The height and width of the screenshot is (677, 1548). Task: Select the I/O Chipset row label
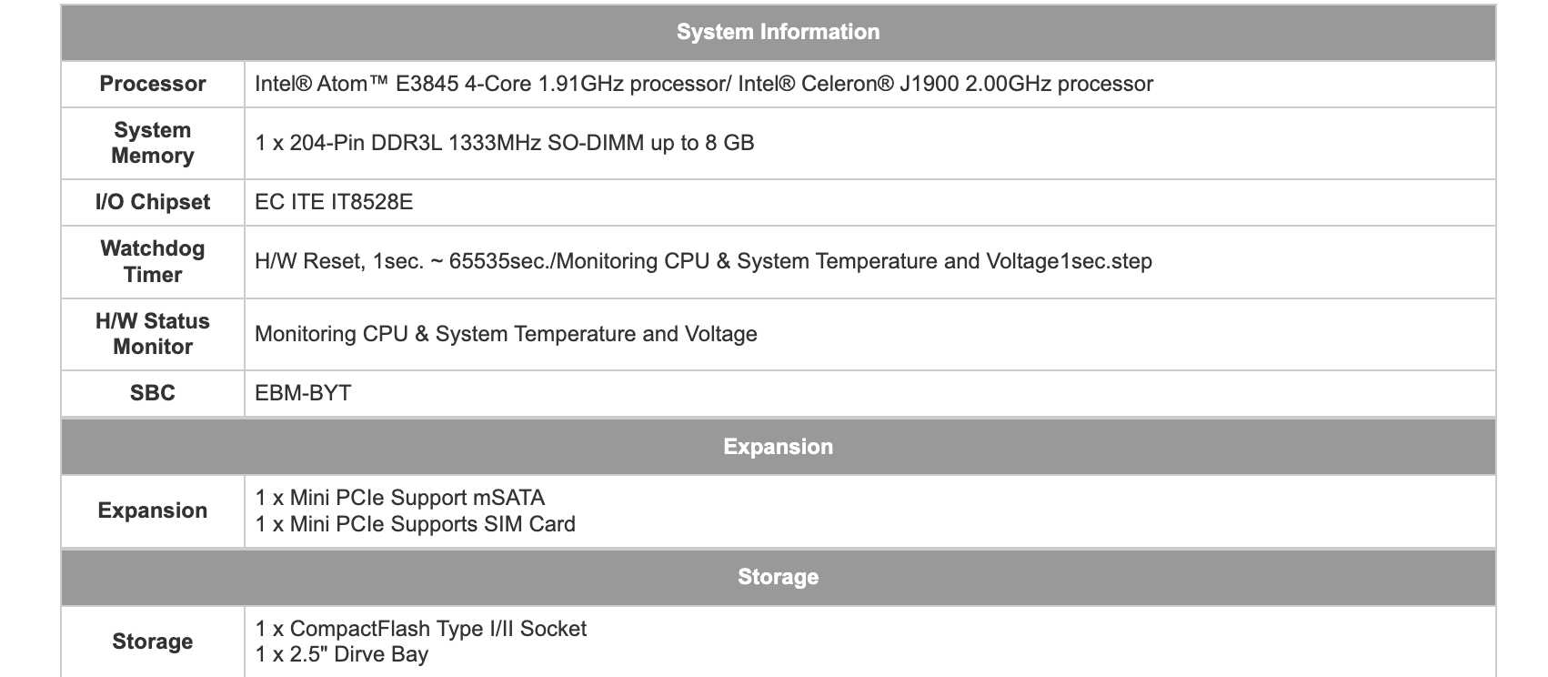(153, 202)
